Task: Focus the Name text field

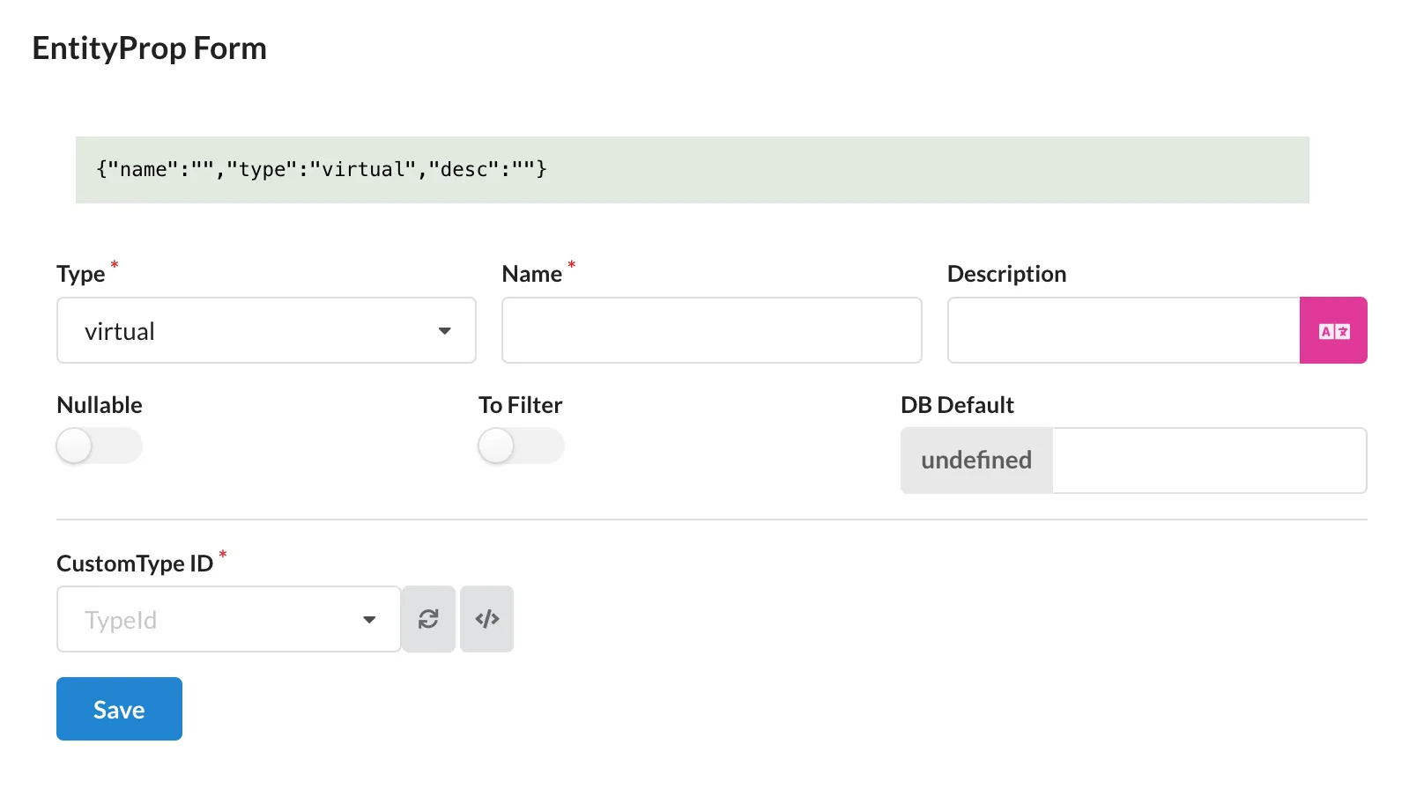Action: coord(711,331)
